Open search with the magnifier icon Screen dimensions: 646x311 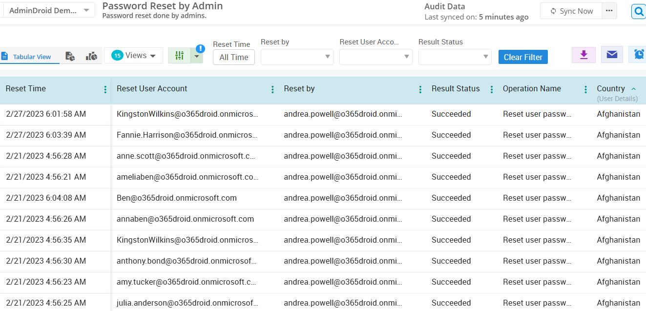[639, 11]
